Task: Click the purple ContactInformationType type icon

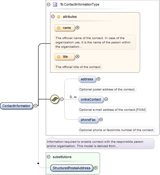Action: coord(55,5)
